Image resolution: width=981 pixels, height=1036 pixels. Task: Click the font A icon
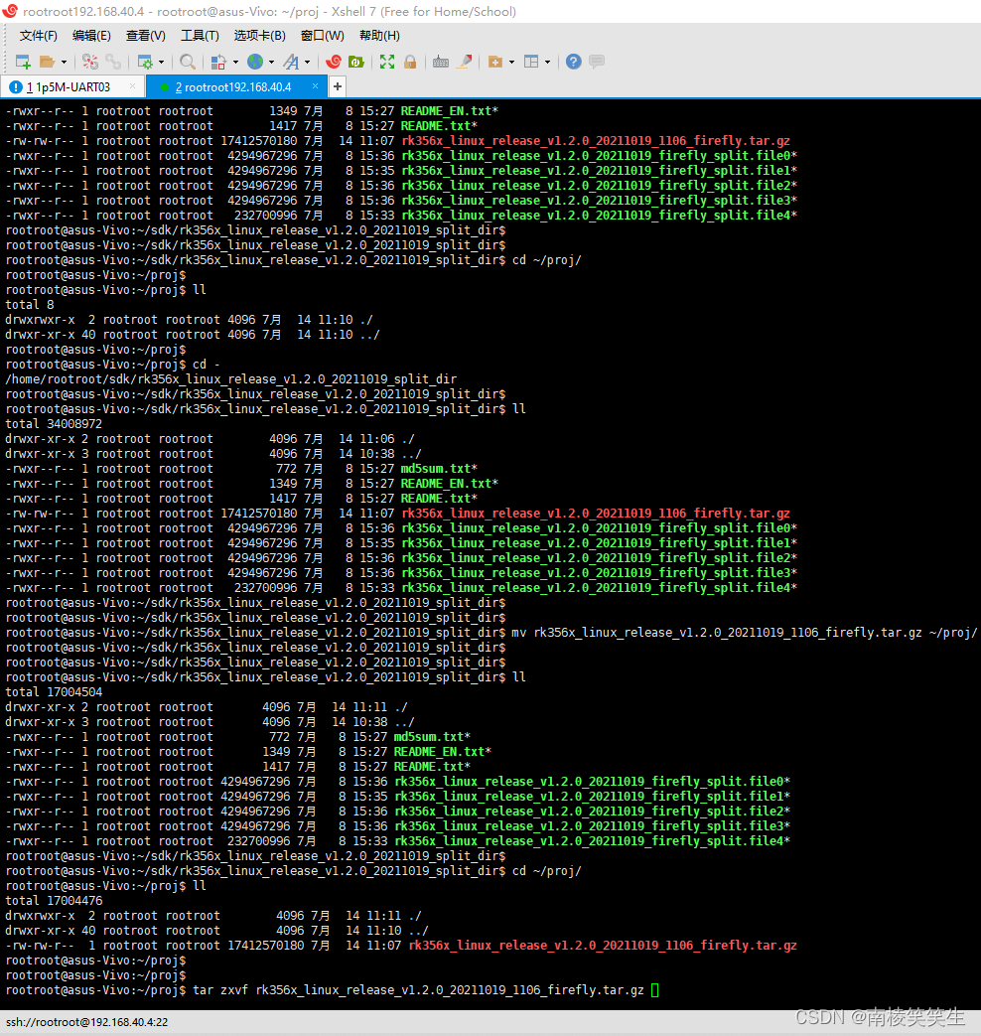(x=291, y=63)
